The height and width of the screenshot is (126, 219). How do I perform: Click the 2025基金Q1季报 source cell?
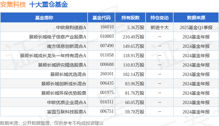[x=196, y=27]
